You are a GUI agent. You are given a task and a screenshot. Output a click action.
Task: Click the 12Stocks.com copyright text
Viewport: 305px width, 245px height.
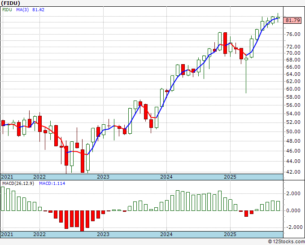(286, 242)
